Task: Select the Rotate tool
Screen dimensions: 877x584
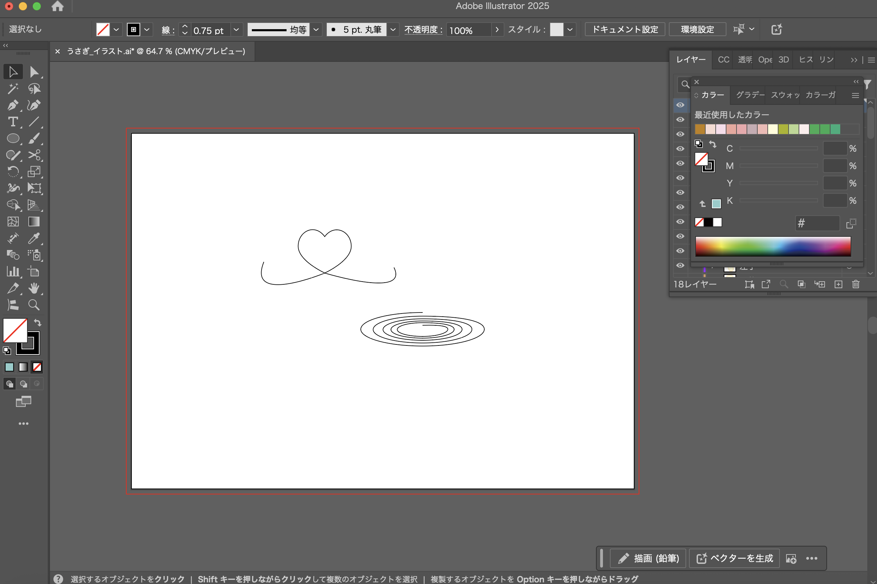Action: pyautogui.click(x=13, y=171)
